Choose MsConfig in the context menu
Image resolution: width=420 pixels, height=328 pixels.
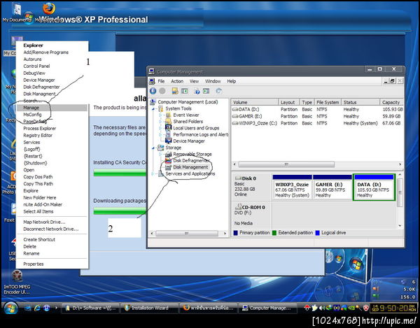pyautogui.click(x=52, y=115)
